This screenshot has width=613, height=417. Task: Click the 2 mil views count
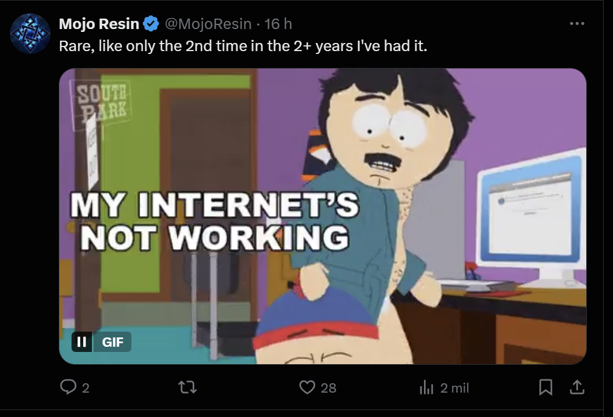point(454,388)
